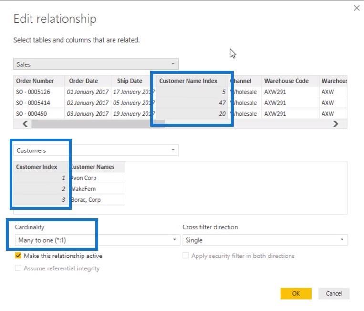Open the Cross filter direction dropdown
The width and height of the screenshot is (364, 311).
(x=265, y=240)
